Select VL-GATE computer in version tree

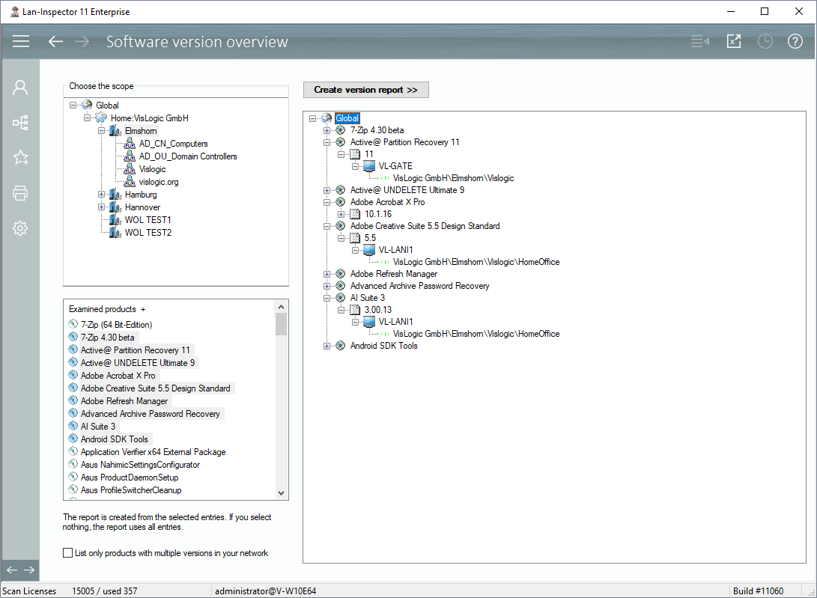[395, 166]
